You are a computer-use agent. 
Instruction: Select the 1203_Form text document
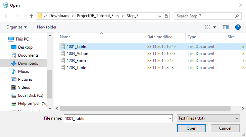coord(76,61)
